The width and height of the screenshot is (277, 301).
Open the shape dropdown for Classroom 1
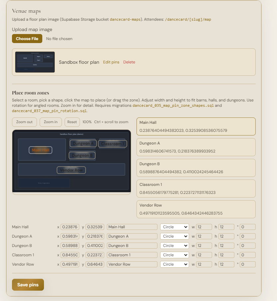[174, 255]
